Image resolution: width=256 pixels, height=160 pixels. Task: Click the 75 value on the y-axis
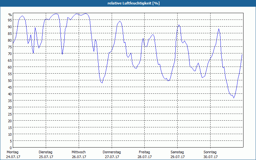[10, 47]
